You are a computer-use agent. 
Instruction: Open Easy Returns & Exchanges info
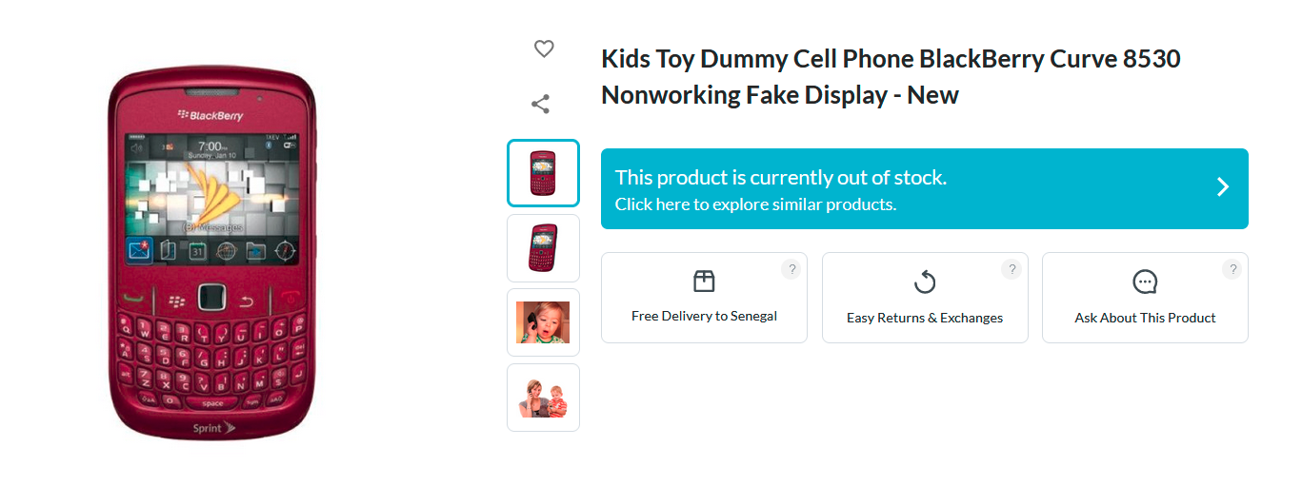coord(925,318)
